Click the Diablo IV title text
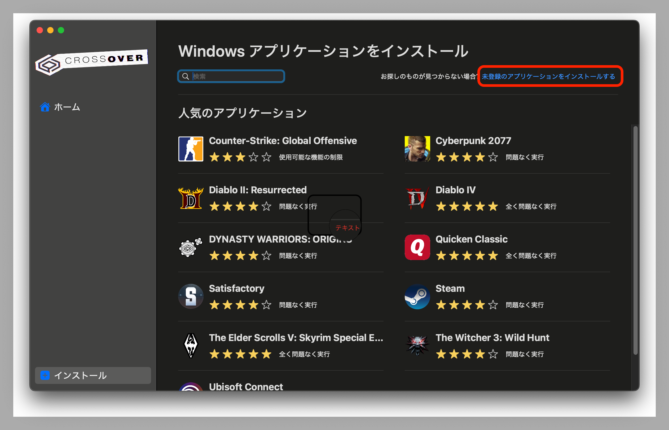Image resolution: width=669 pixels, height=430 pixels. point(455,190)
